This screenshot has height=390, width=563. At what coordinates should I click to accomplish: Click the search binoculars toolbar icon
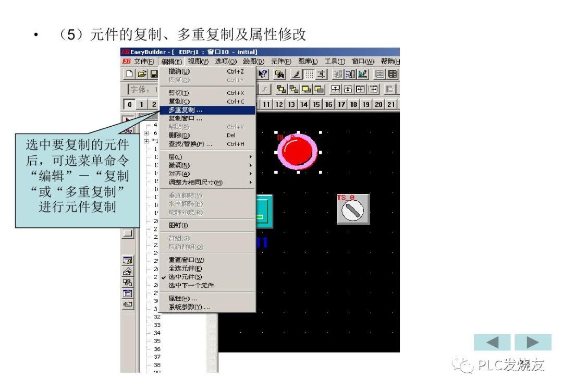pos(279,75)
